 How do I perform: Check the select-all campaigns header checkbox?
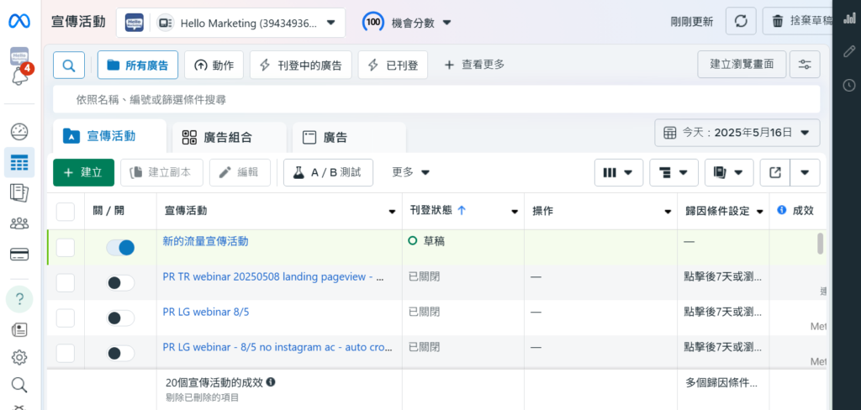(66, 211)
